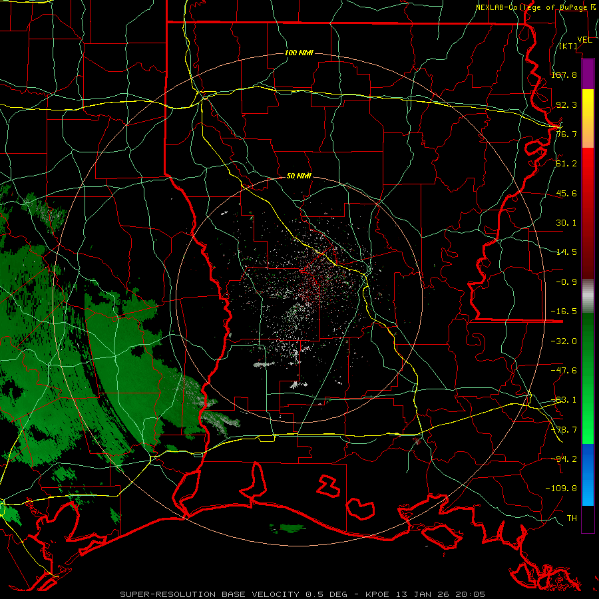Click the 92.3 velocity scale value
The width and height of the screenshot is (599, 599).
point(566,104)
